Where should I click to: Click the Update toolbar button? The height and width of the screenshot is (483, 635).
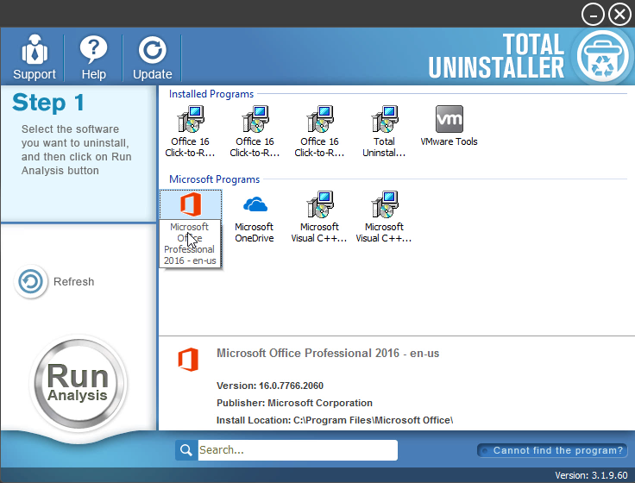click(x=152, y=58)
